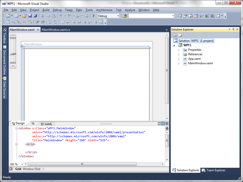
Task: Collapse the XAML pane with chevron button
Action: click(167, 123)
